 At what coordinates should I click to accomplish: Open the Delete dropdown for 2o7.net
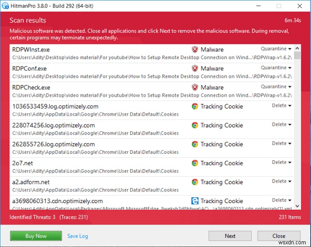click(x=281, y=162)
